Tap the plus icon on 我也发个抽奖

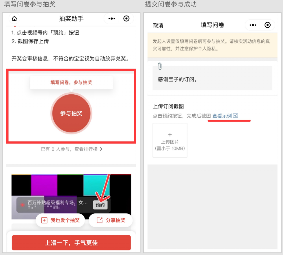pyautogui.click(x=44, y=220)
